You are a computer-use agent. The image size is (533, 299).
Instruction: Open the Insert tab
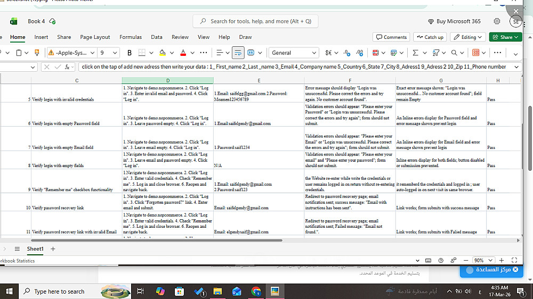point(41,37)
